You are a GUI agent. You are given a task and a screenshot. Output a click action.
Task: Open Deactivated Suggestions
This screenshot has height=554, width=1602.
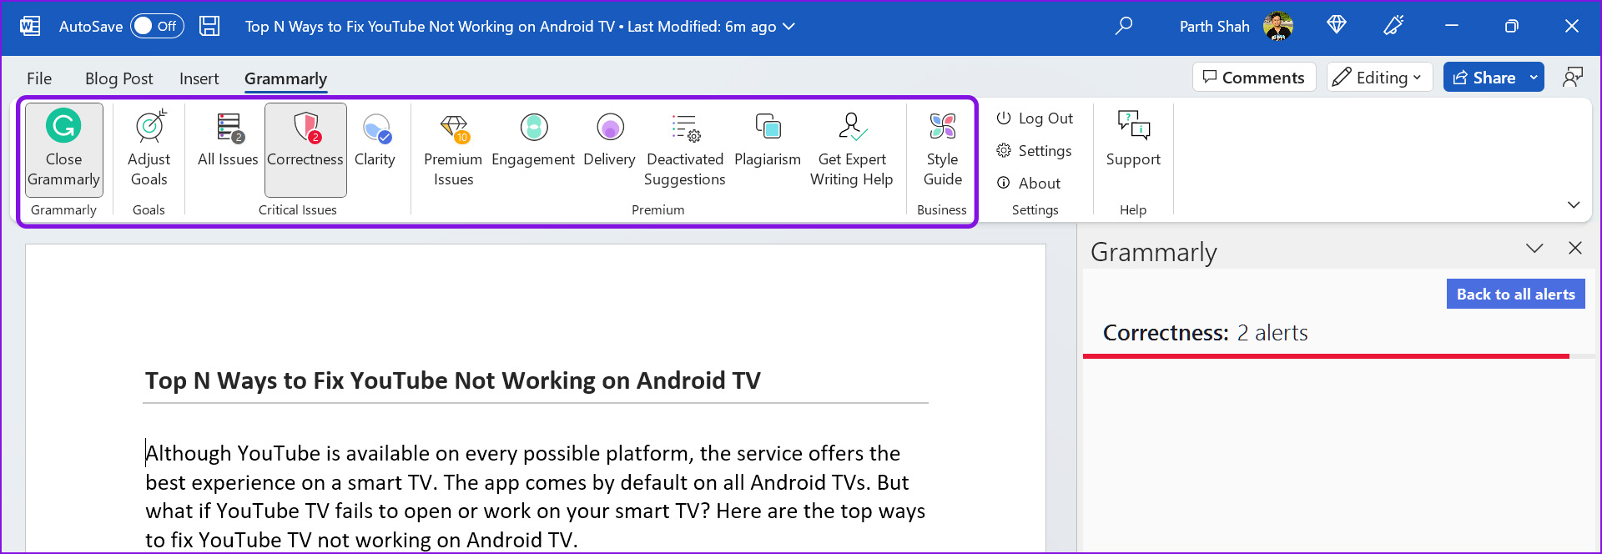(685, 150)
